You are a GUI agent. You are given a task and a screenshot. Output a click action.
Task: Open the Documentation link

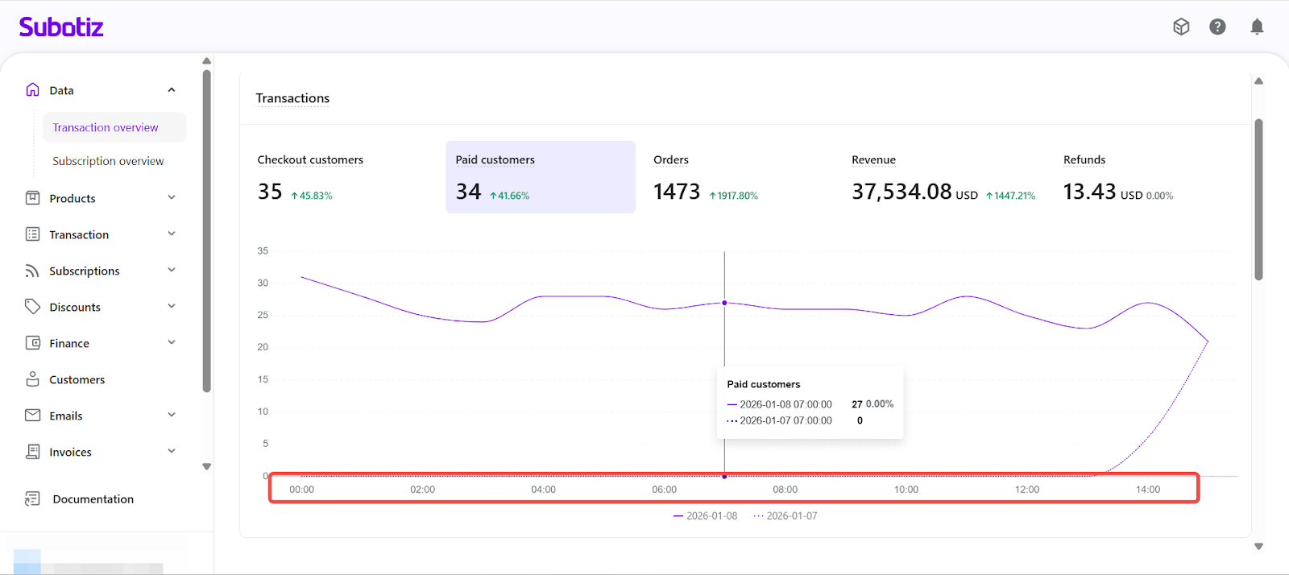[x=93, y=499]
